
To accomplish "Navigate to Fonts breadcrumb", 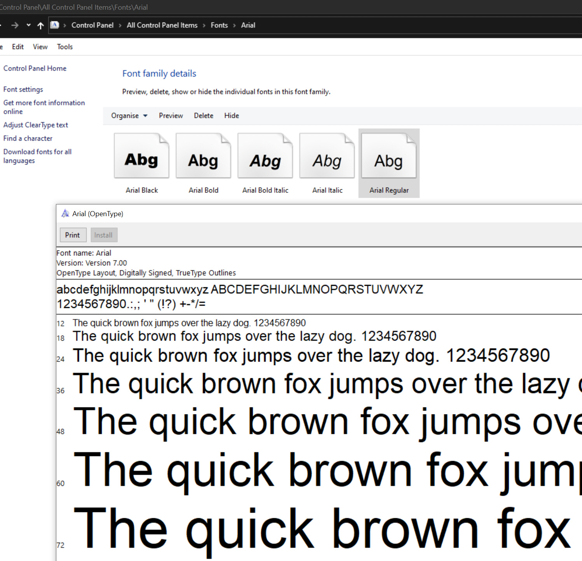I will 219,25.
